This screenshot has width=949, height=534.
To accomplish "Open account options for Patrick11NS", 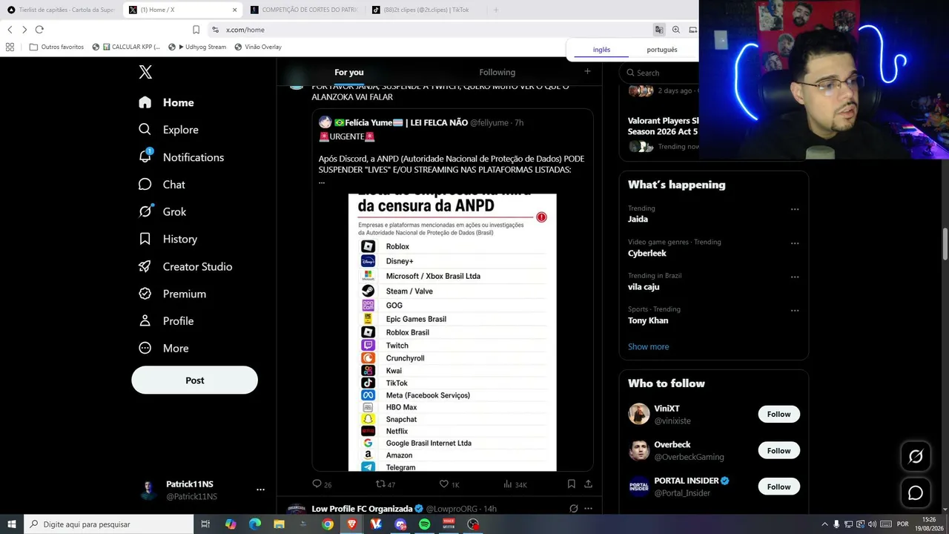I will tap(260, 489).
